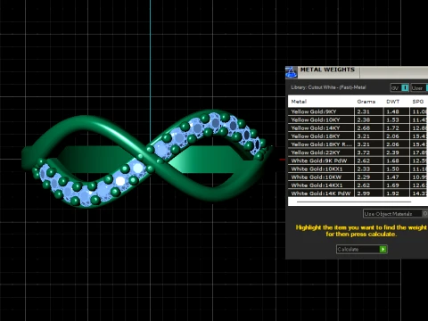Select the Yellow Gold:18KY row

coord(358,136)
